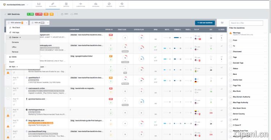Sort by the Landing Page column header
Screen dimensions: 271x140
(74, 30)
